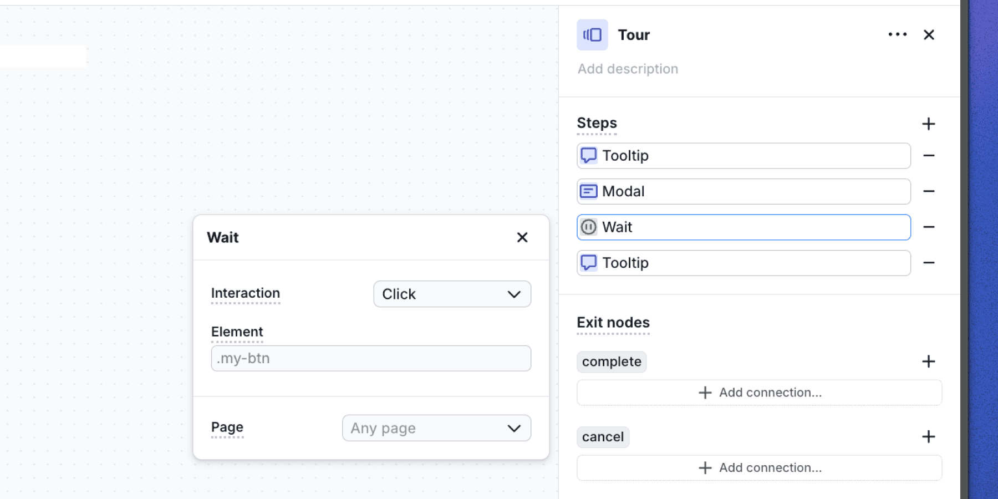Open the Interaction dropdown set to Click
The width and height of the screenshot is (998, 499).
pos(452,294)
